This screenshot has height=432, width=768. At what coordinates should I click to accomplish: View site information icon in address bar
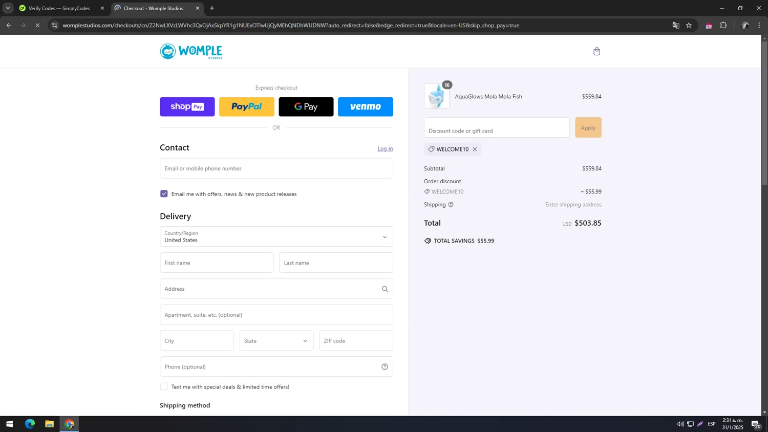[55, 25]
